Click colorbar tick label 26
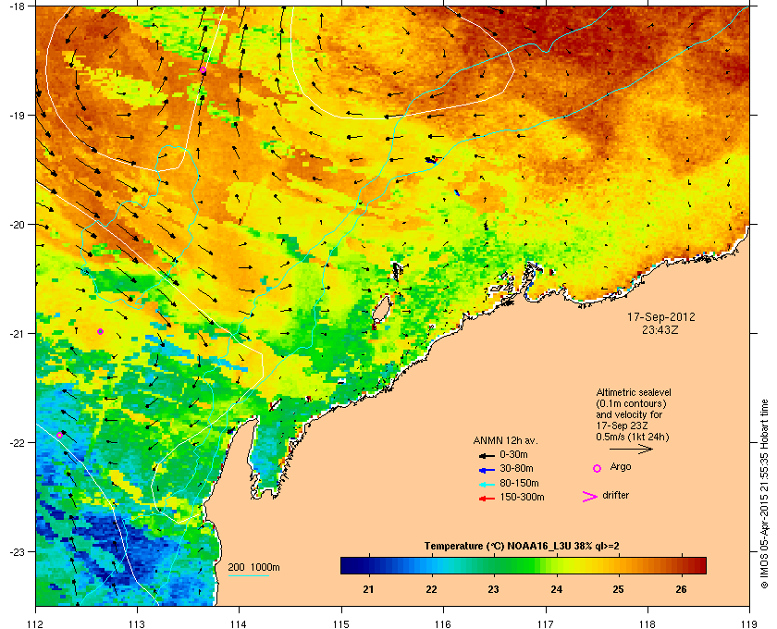This screenshot has height=629, width=777. (682, 589)
